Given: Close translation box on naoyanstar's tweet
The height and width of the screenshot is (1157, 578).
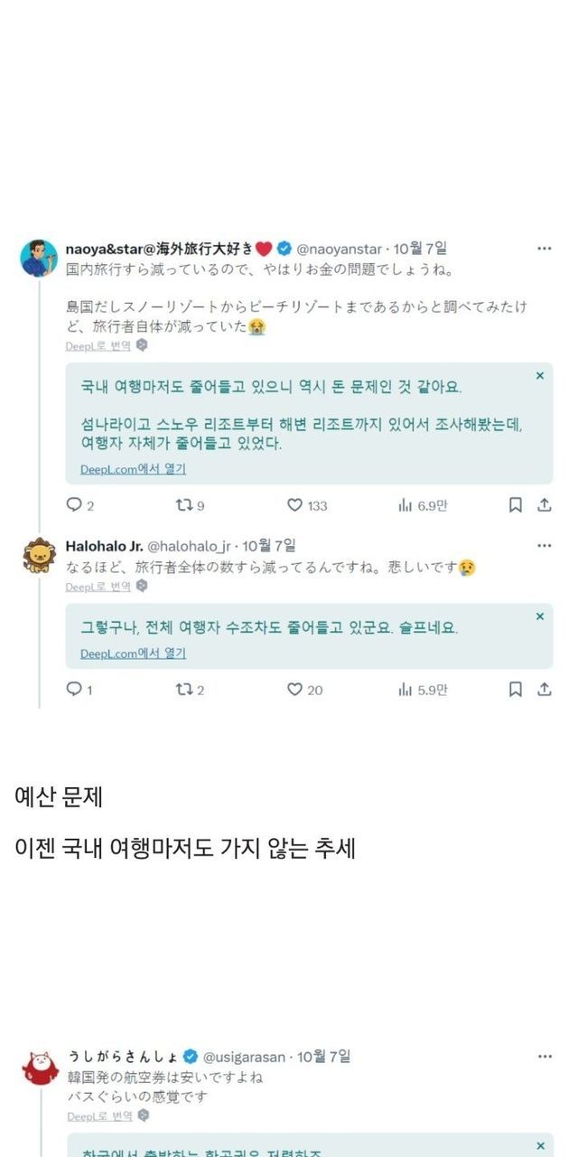Looking at the screenshot, I should (540, 376).
